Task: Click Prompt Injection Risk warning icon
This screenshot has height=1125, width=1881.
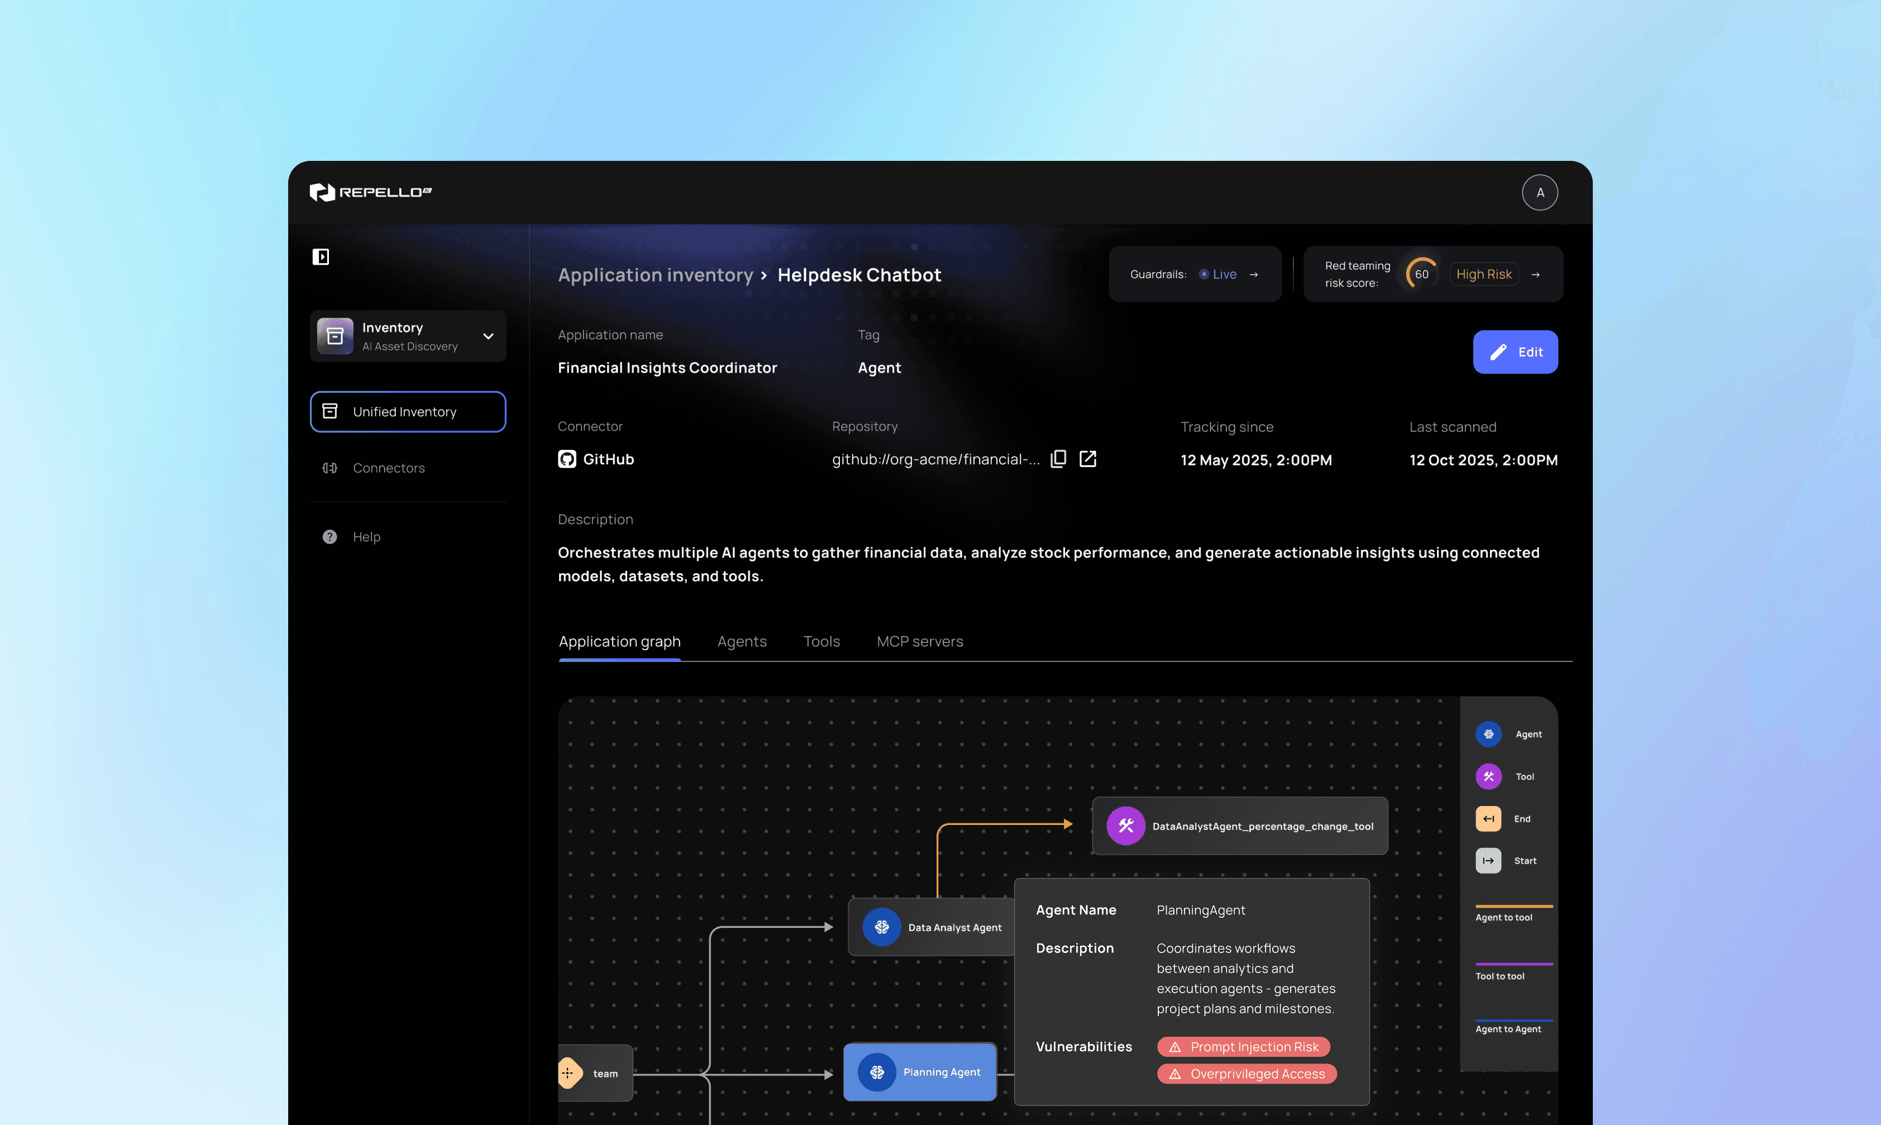Action: point(1176,1047)
